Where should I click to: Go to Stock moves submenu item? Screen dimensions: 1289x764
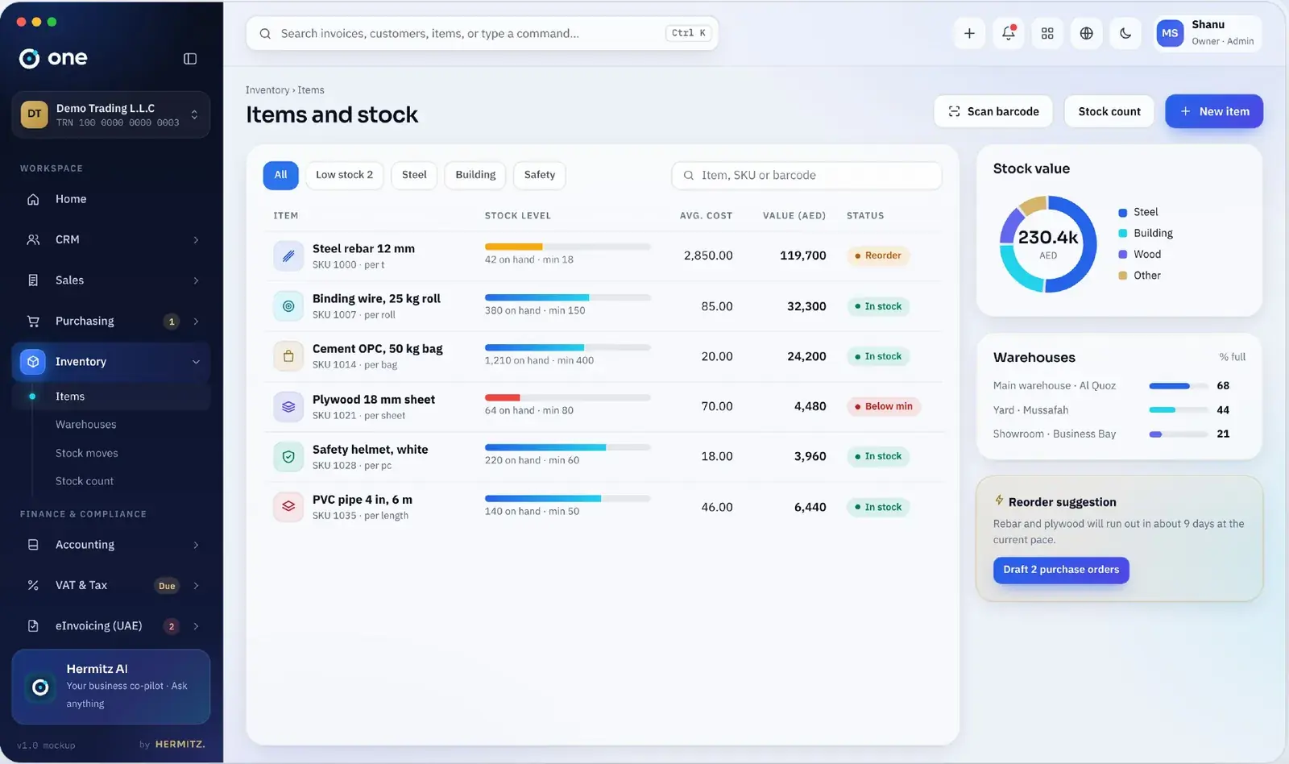click(86, 453)
